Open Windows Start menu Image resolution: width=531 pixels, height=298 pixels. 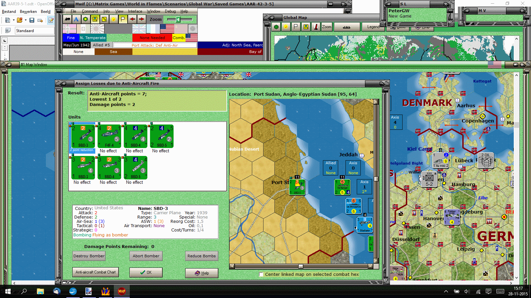(x=8, y=291)
